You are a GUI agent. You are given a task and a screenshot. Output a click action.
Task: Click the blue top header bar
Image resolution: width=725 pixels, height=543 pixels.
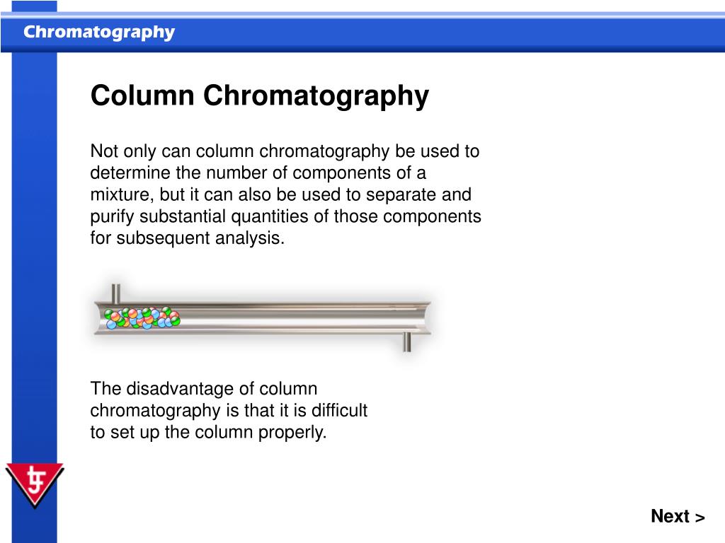pyautogui.click(x=362, y=33)
